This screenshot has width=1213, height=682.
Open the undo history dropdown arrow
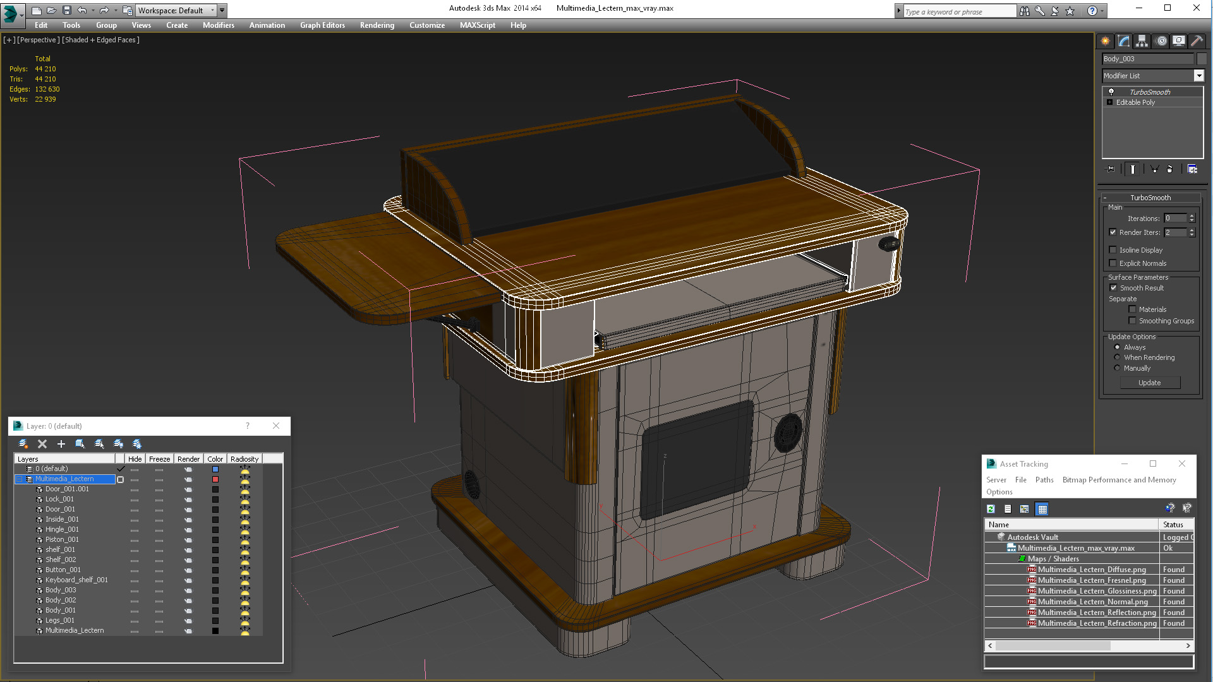(93, 10)
